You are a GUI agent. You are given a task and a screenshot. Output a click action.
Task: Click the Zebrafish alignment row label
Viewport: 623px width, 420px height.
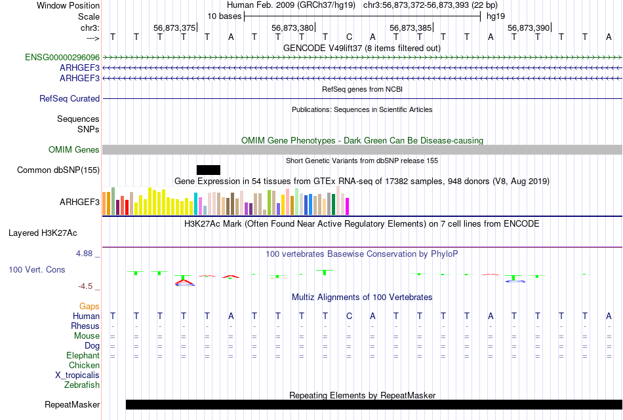82,385
